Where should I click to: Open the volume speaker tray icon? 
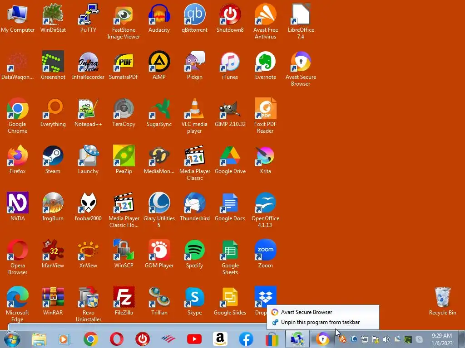coord(386,339)
